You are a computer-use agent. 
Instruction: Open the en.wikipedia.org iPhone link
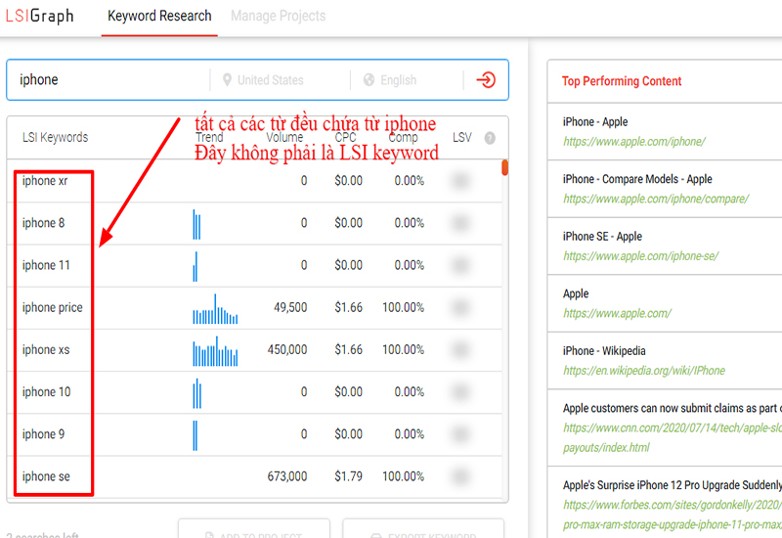pos(644,371)
